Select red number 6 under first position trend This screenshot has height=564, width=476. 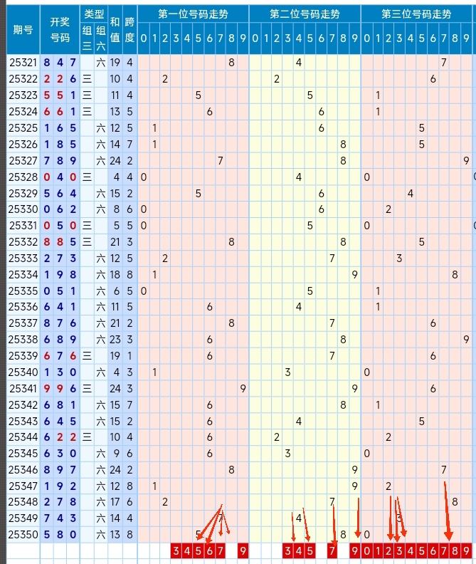(210, 550)
